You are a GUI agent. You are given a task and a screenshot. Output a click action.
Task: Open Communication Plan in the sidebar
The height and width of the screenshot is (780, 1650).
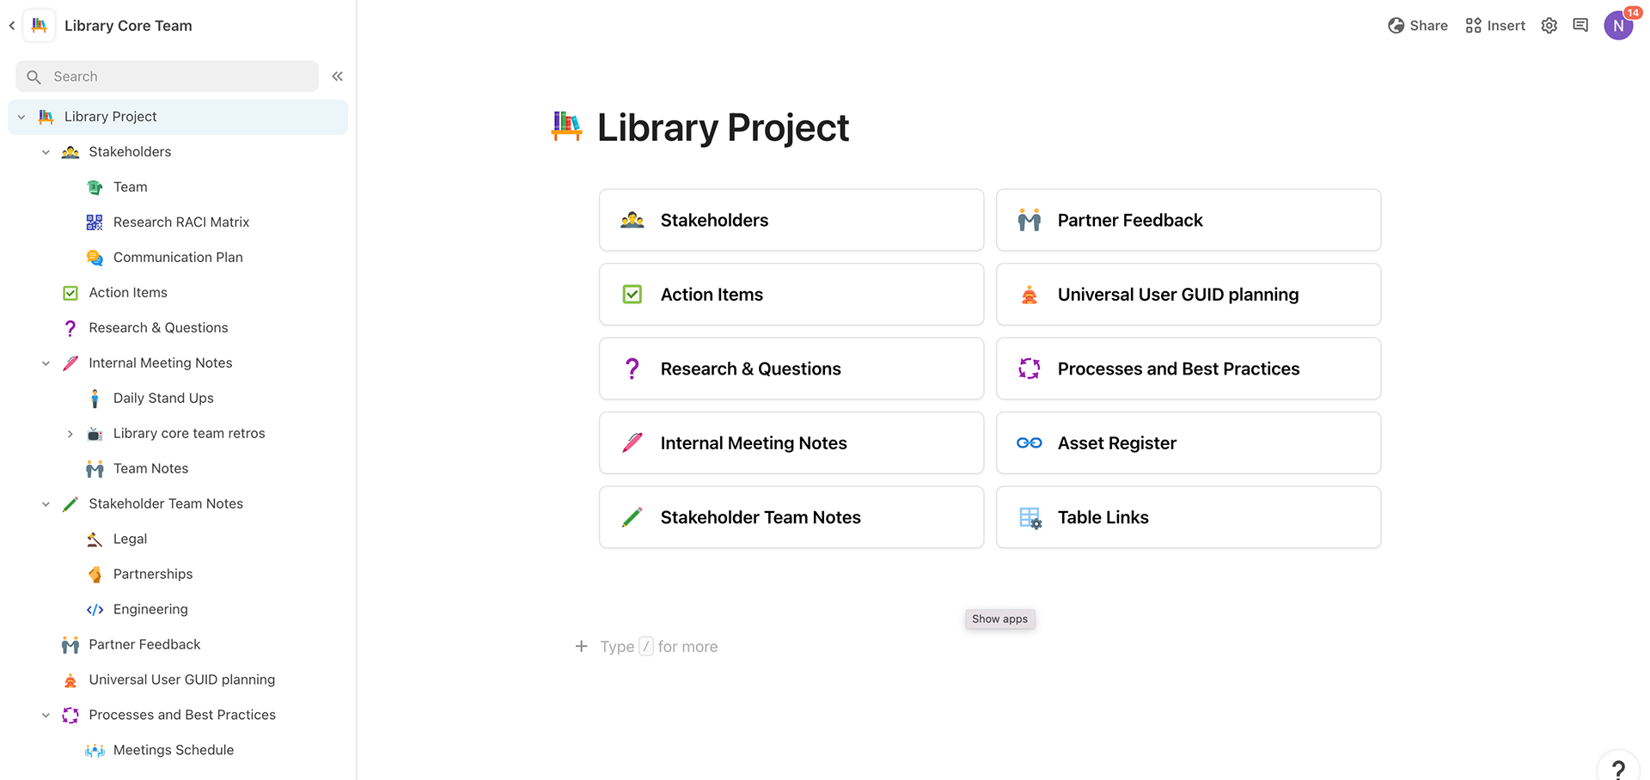(178, 258)
